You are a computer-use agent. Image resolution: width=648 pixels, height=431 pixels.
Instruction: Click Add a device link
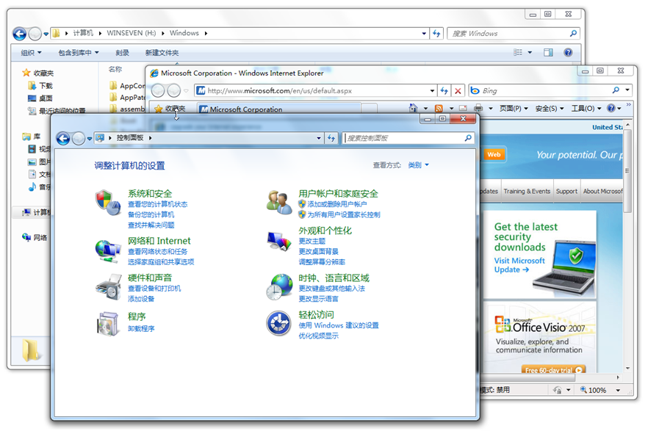tap(141, 299)
